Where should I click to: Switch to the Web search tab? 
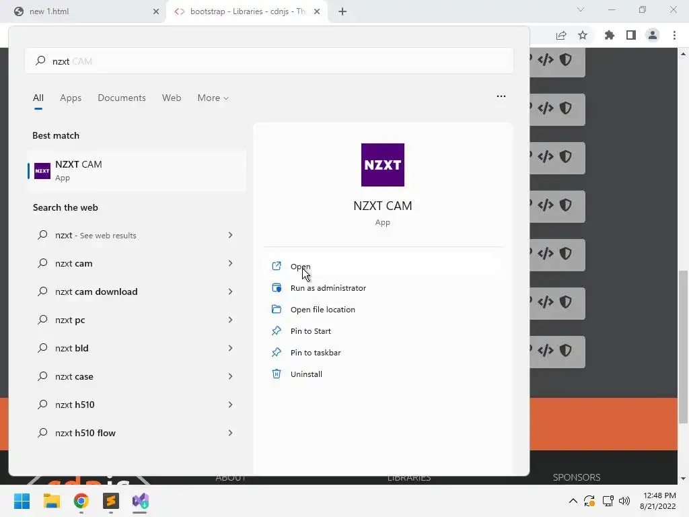[x=172, y=98]
